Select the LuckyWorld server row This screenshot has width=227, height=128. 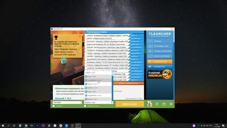pyautogui.click(x=107, y=68)
